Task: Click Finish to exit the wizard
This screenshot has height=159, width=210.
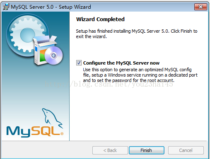Action: 147,150
